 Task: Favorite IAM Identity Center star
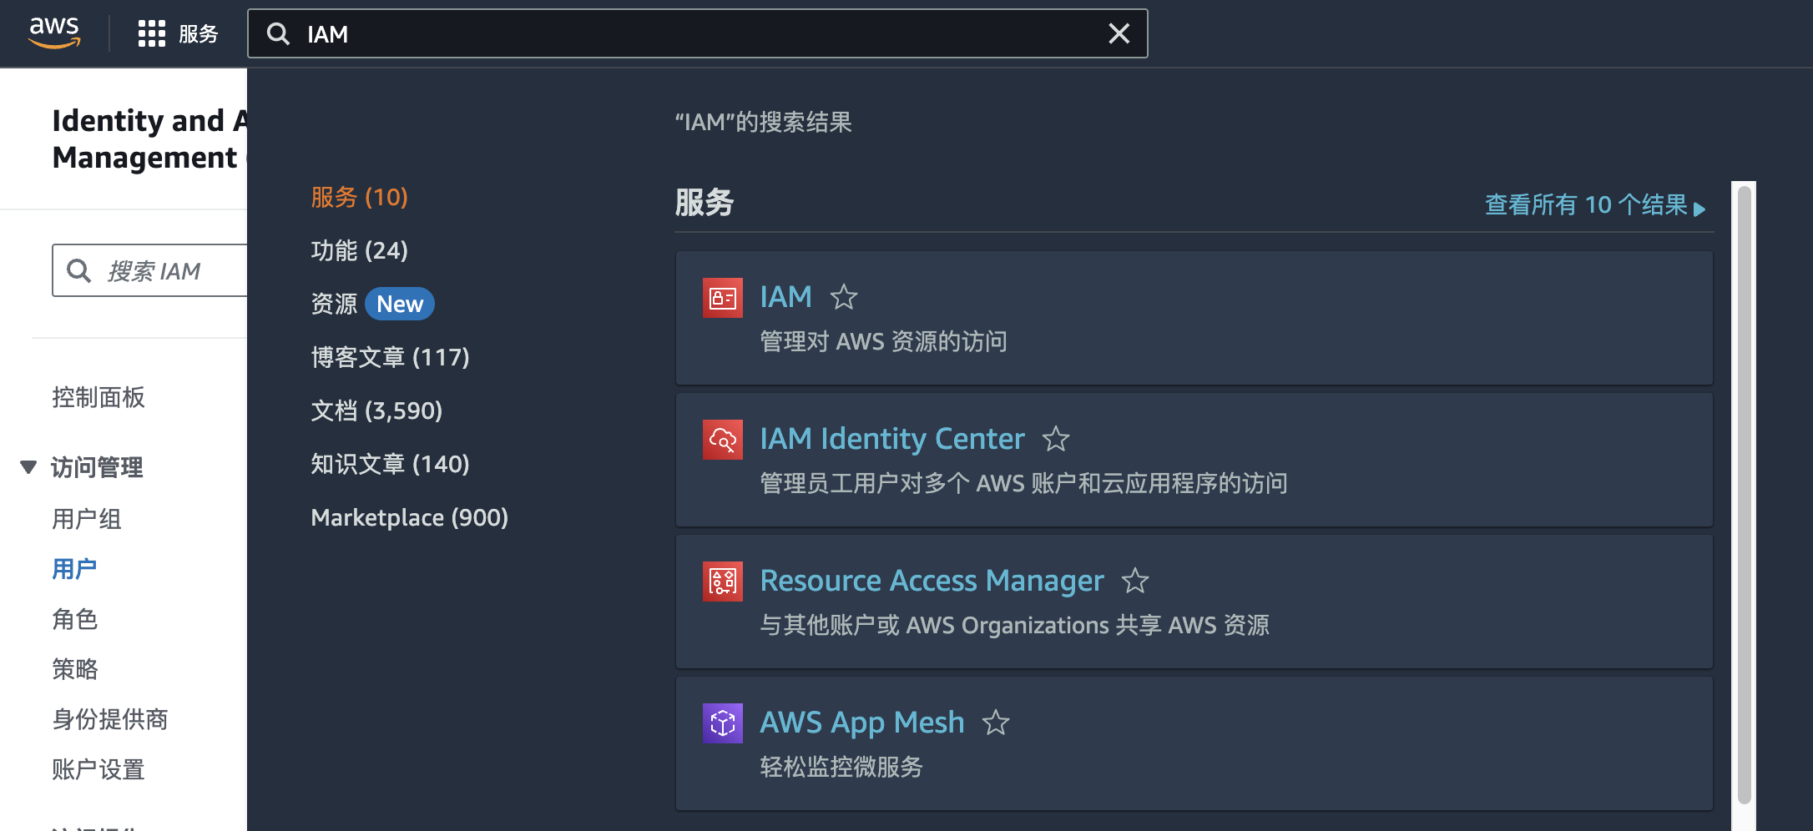coord(1056,439)
